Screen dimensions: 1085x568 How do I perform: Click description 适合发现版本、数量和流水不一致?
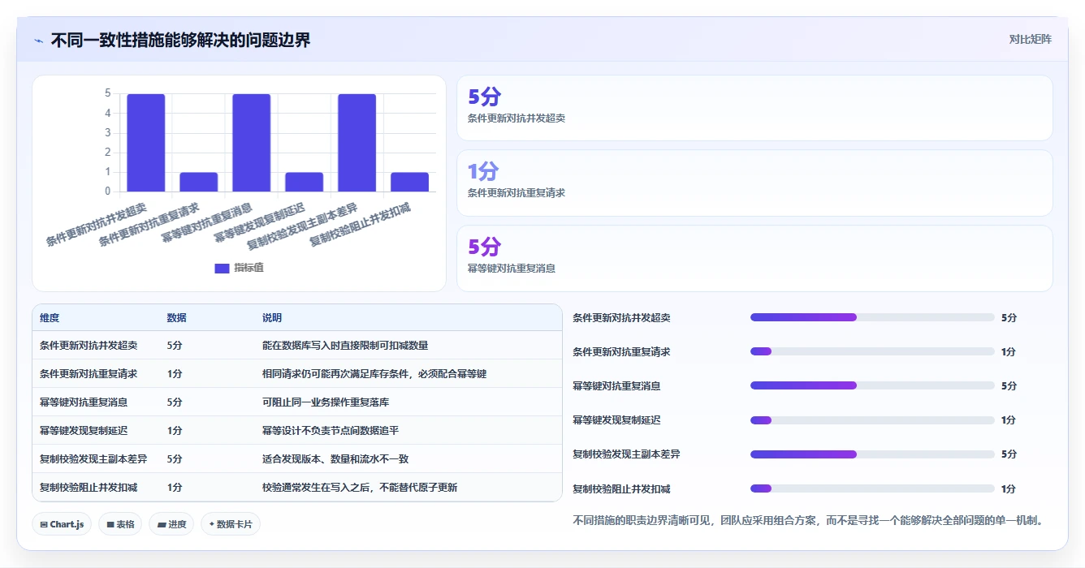[335, 458]
